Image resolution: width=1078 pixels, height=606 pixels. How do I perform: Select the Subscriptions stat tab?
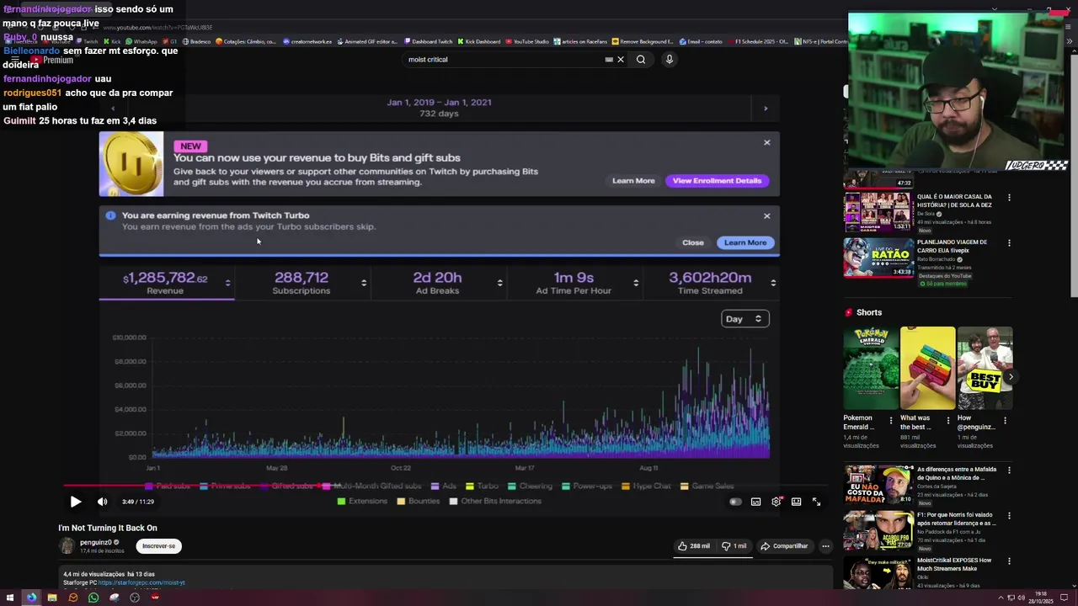302,284
